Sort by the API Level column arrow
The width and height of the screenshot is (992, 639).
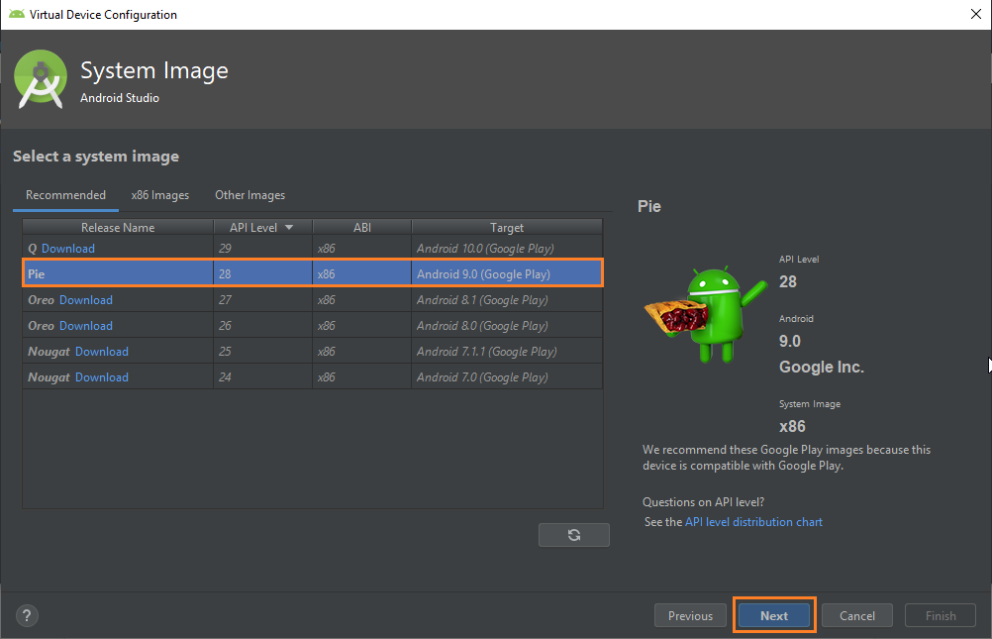(289, 228)
